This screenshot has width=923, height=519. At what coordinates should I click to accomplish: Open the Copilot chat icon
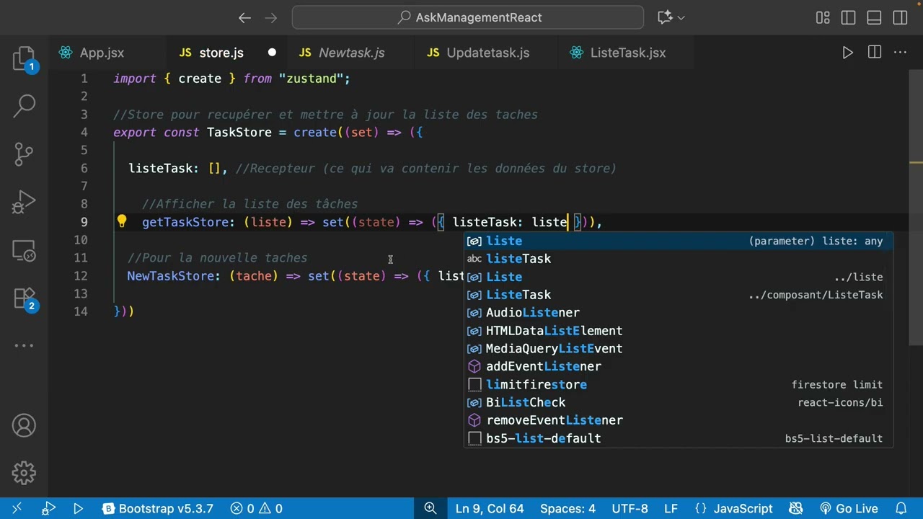[665, 17]
